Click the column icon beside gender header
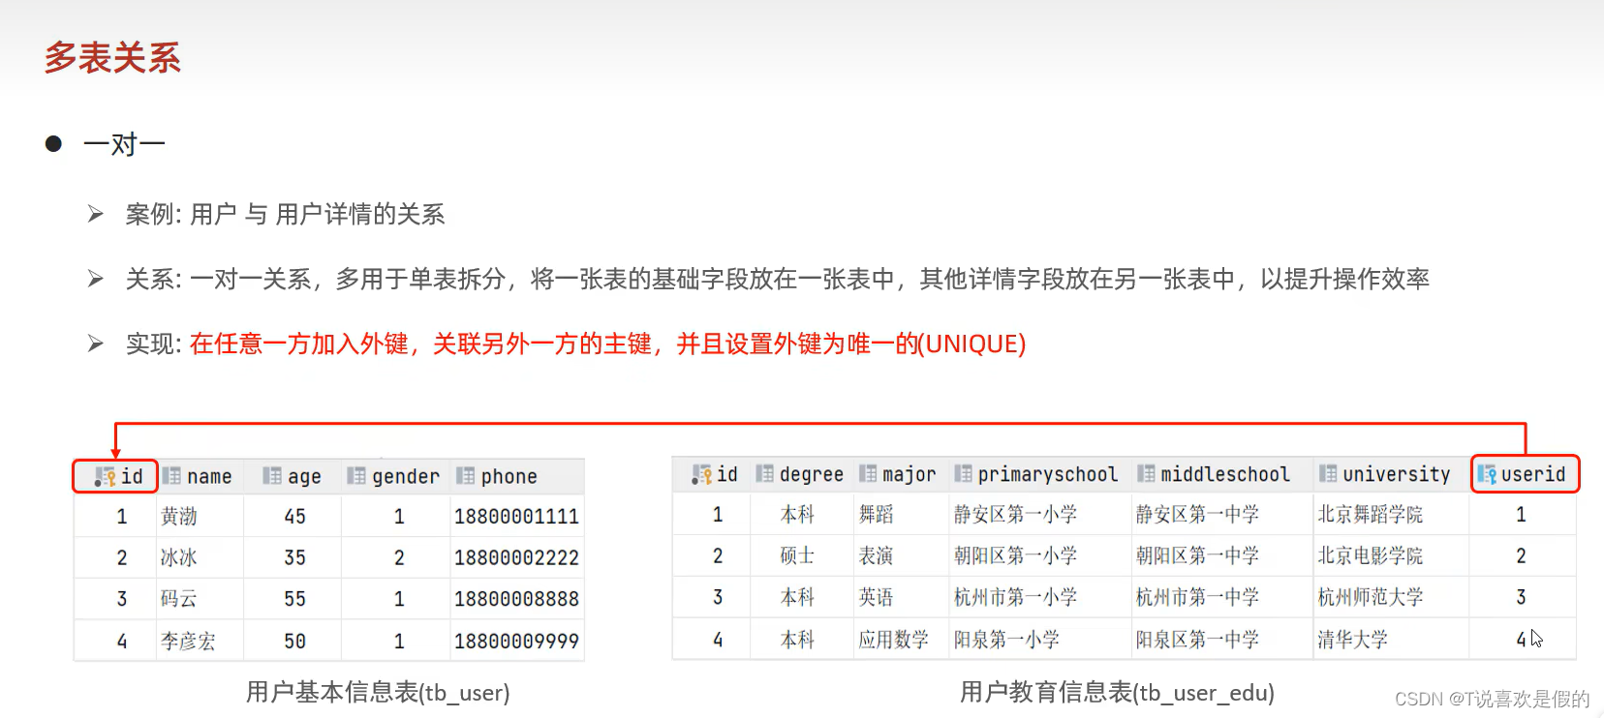Image resolution: width=1604 pixels, height=718 pixels. (x=356, y=476)
